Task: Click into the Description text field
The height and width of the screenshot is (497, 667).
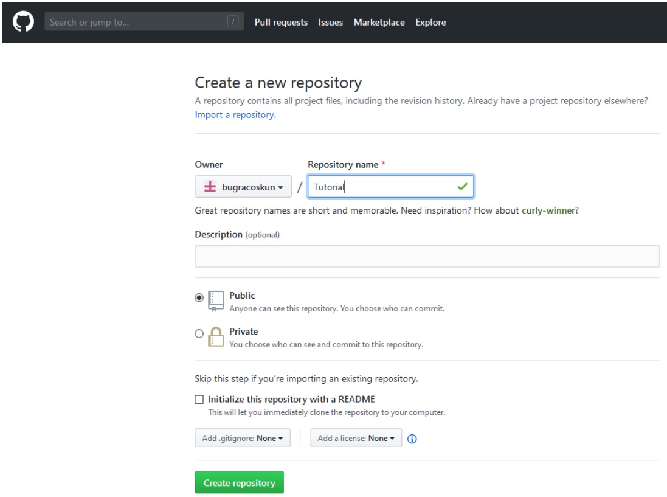Action: click(x=427, y=256)
